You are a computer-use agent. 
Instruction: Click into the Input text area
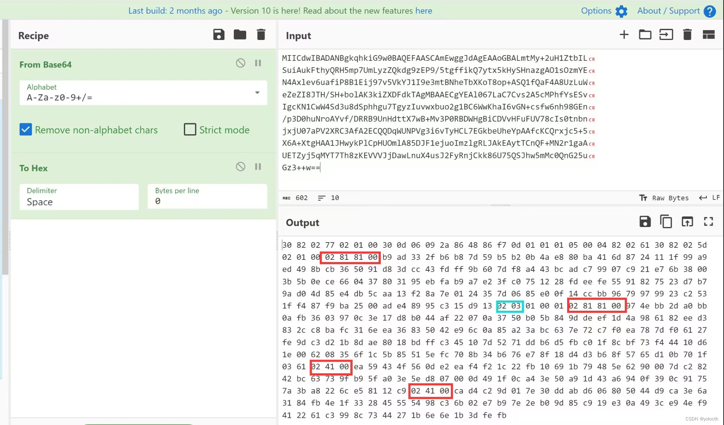pos(501,120)
